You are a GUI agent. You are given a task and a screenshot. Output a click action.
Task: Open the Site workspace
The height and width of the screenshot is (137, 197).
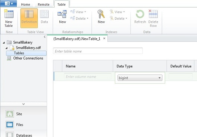click(14, 114)
